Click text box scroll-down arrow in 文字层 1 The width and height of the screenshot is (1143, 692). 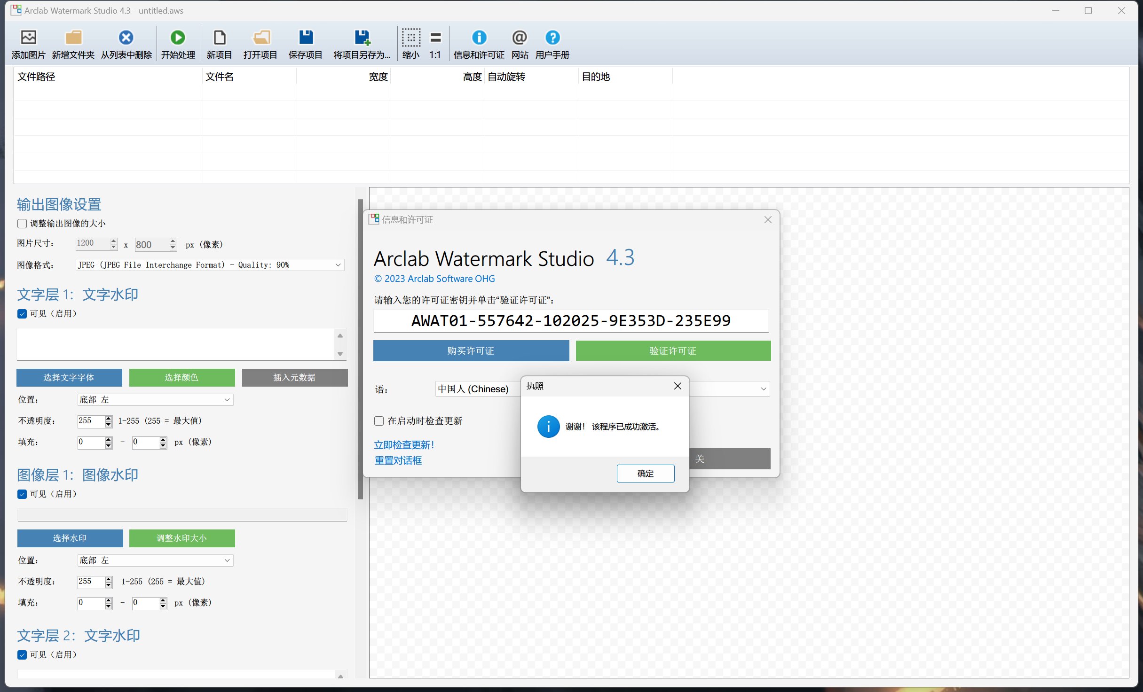340,354
